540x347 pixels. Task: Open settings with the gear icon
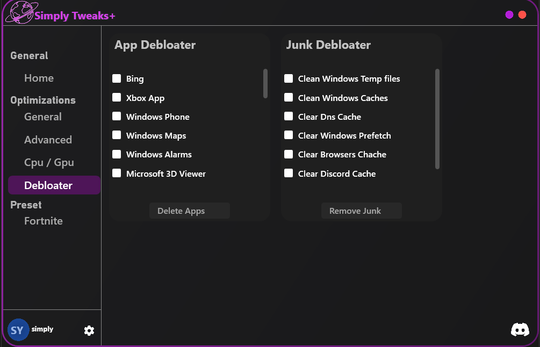click(89, 330)
